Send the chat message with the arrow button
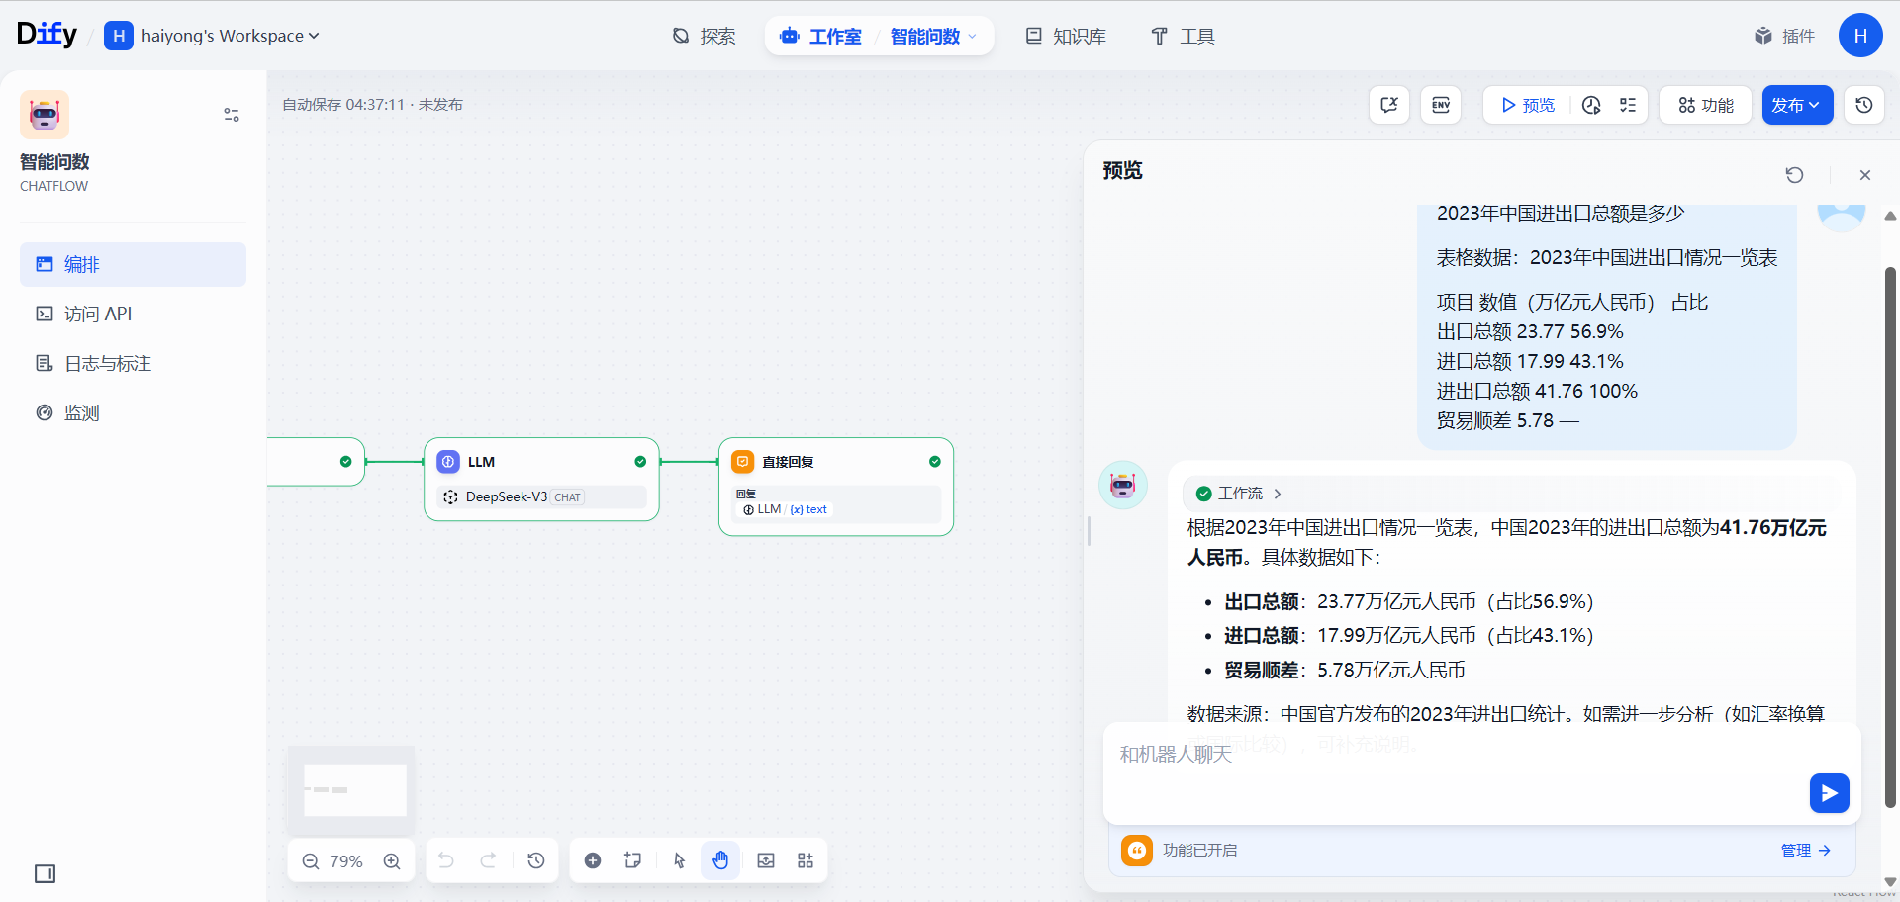The width and height of the screenshot is (1900, 902). point(1829,793)
